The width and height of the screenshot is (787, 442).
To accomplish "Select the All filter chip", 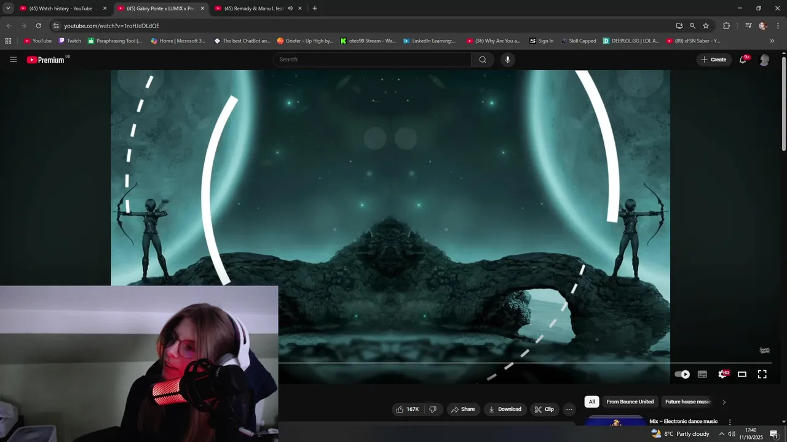I will coord(591,402).
